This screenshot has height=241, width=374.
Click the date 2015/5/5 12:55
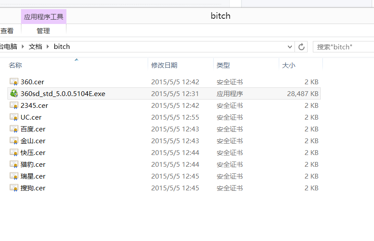[175, 117]
